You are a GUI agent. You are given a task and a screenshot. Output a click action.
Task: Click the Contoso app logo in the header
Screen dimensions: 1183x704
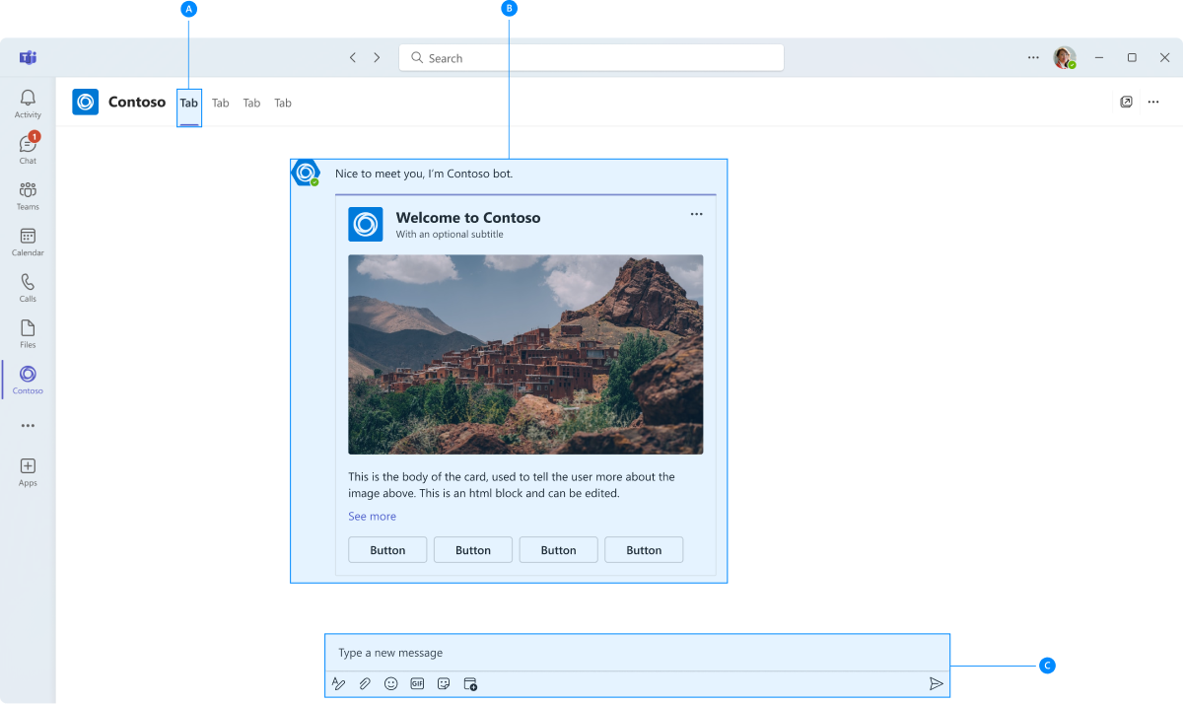tap(86, 102)
